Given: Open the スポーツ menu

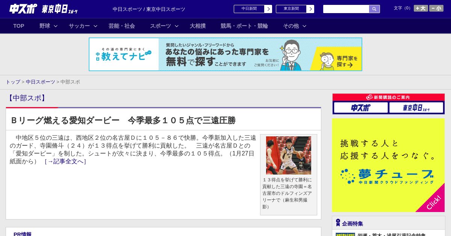Looking at the screenshot, I should (x=160, y=26).
